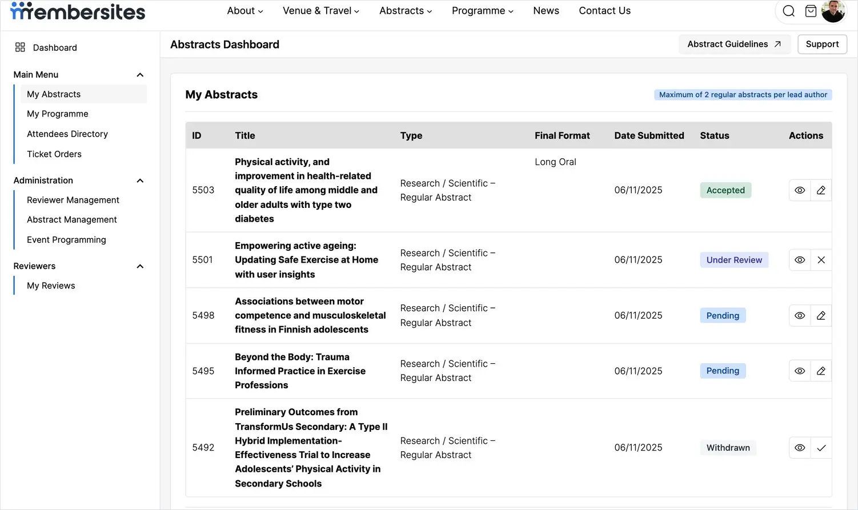858x510 pixels.
Task: Open the search icon in header
Action: [789, 11]
